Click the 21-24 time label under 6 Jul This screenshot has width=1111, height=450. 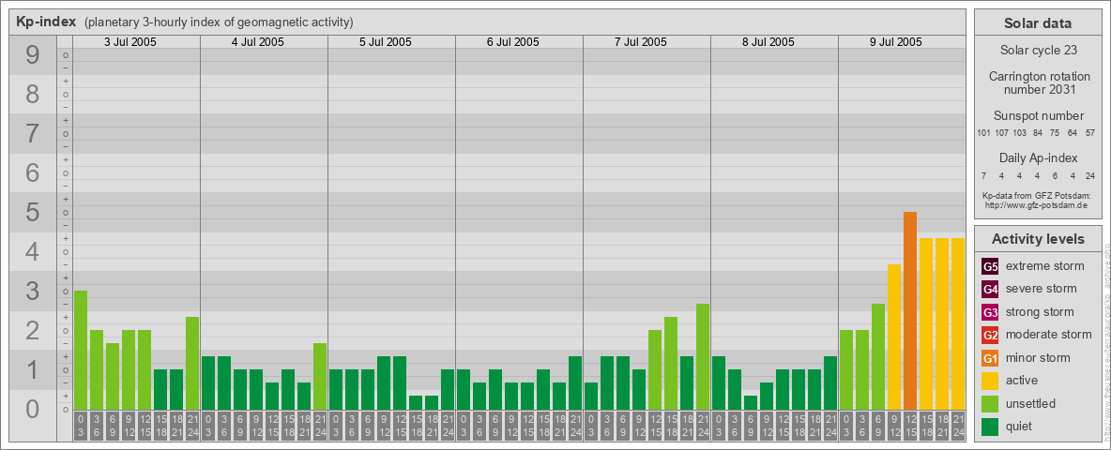575,426
